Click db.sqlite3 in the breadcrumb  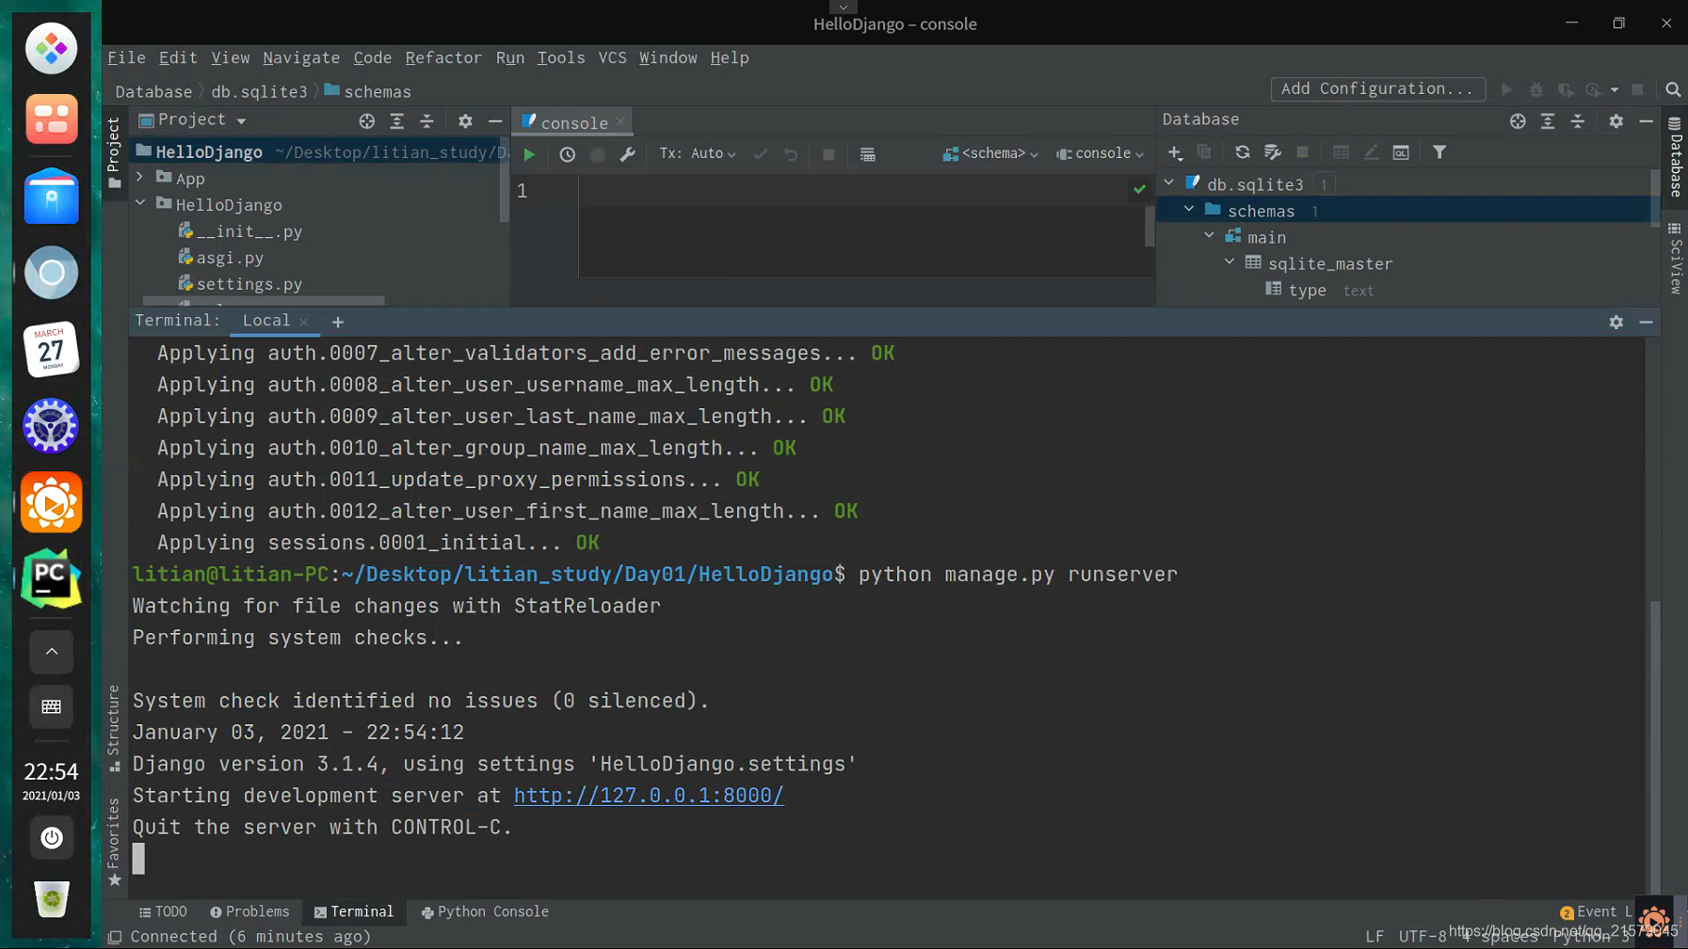[x=259, y=91]
